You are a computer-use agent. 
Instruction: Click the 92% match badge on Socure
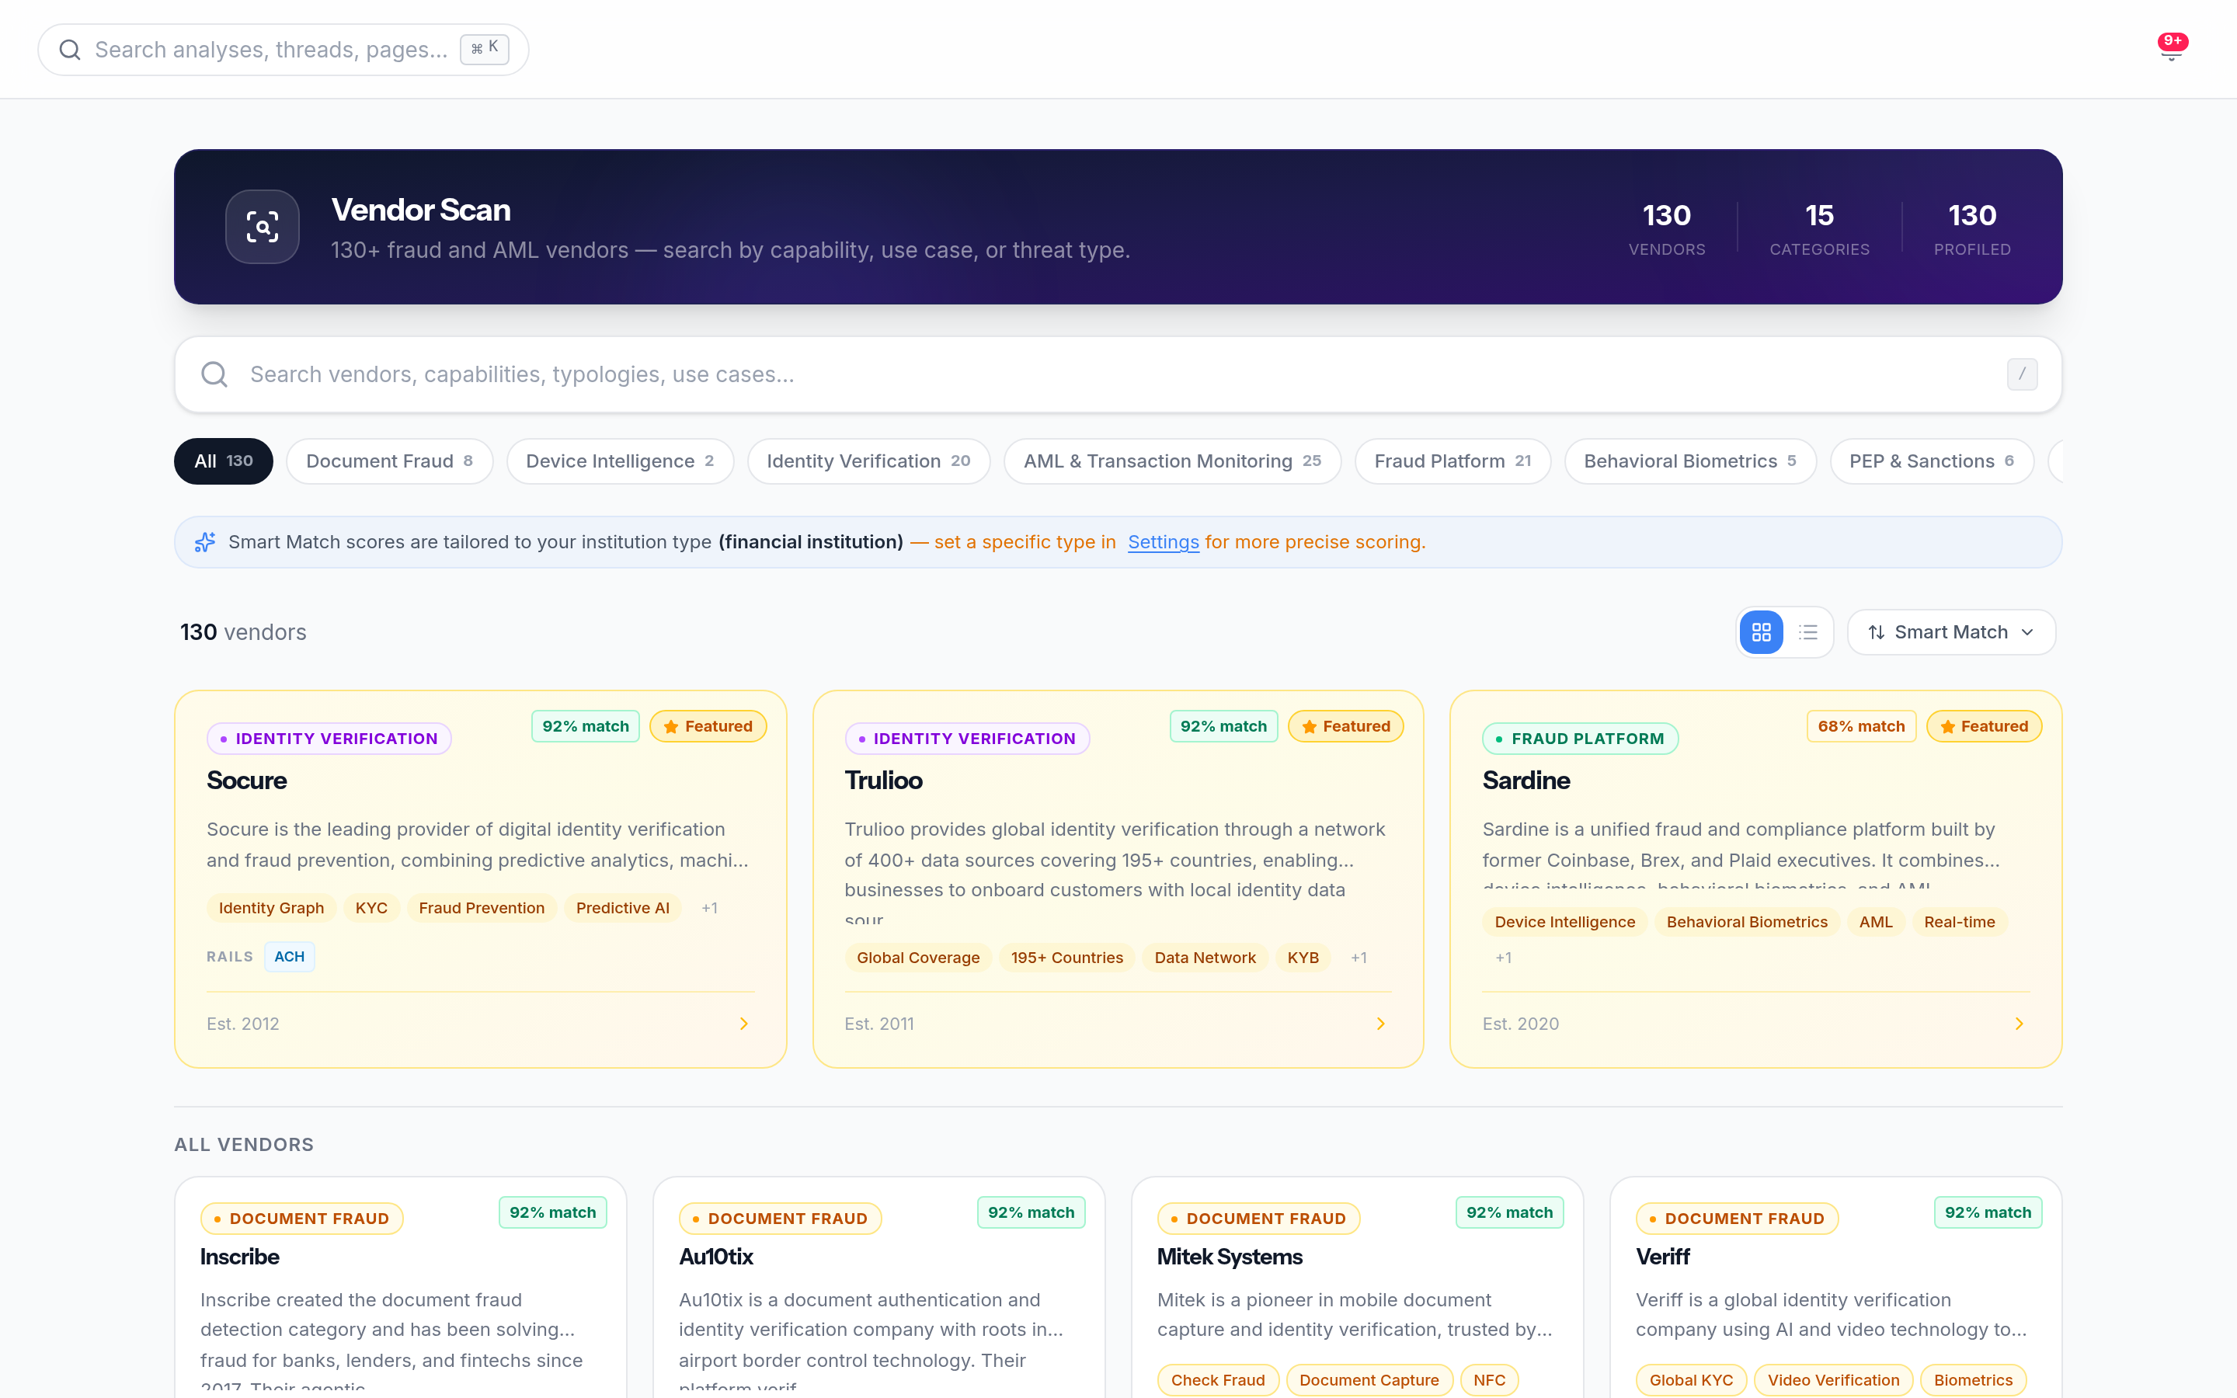pyautogui.click(x=585, y=727)
